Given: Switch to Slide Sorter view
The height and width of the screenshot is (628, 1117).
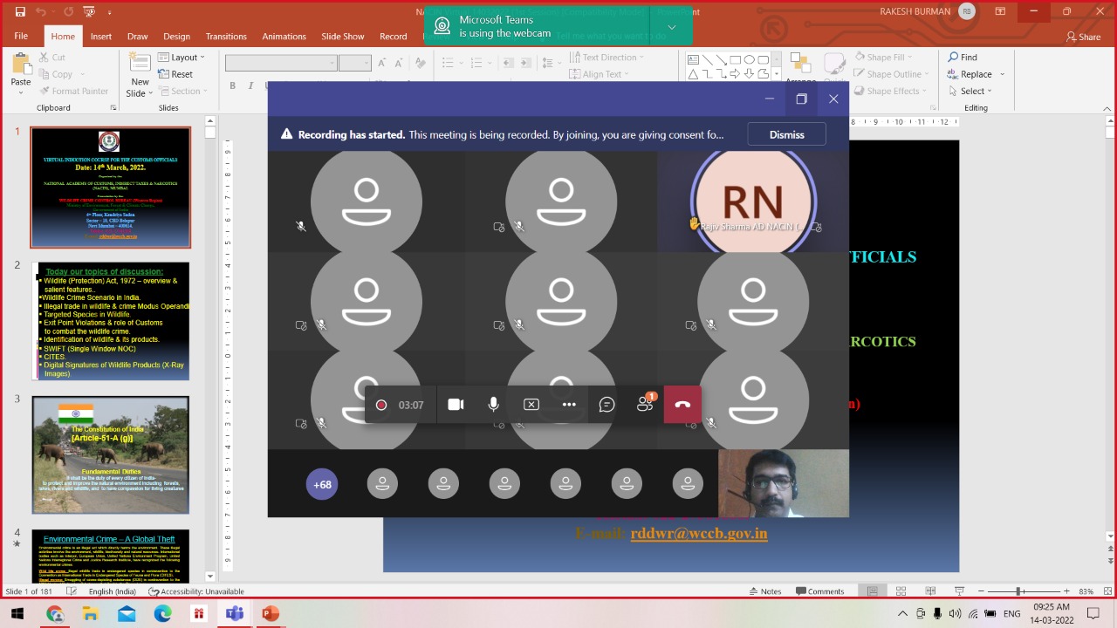Looking at the screenshot, I should [901, 591].
